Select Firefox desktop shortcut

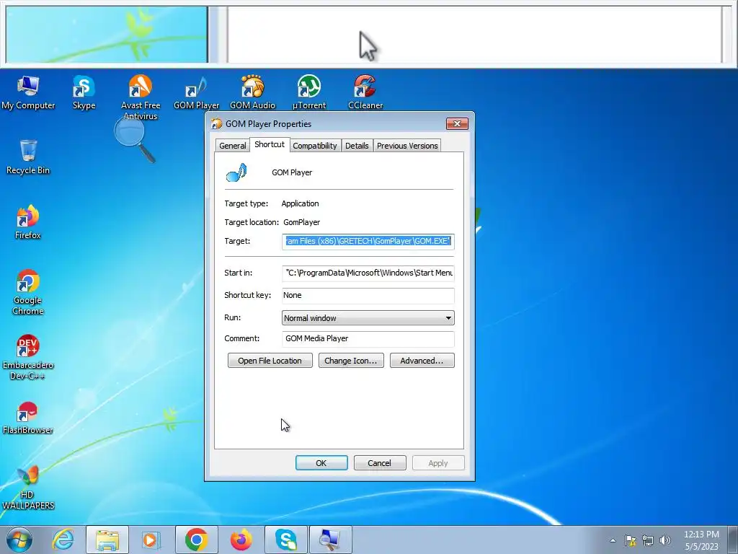[x=28, y=222]
